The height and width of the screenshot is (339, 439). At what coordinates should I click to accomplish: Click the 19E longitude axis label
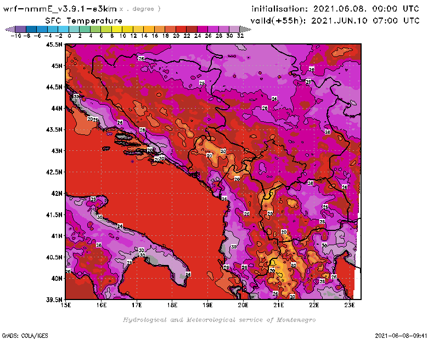pos(208,305)
